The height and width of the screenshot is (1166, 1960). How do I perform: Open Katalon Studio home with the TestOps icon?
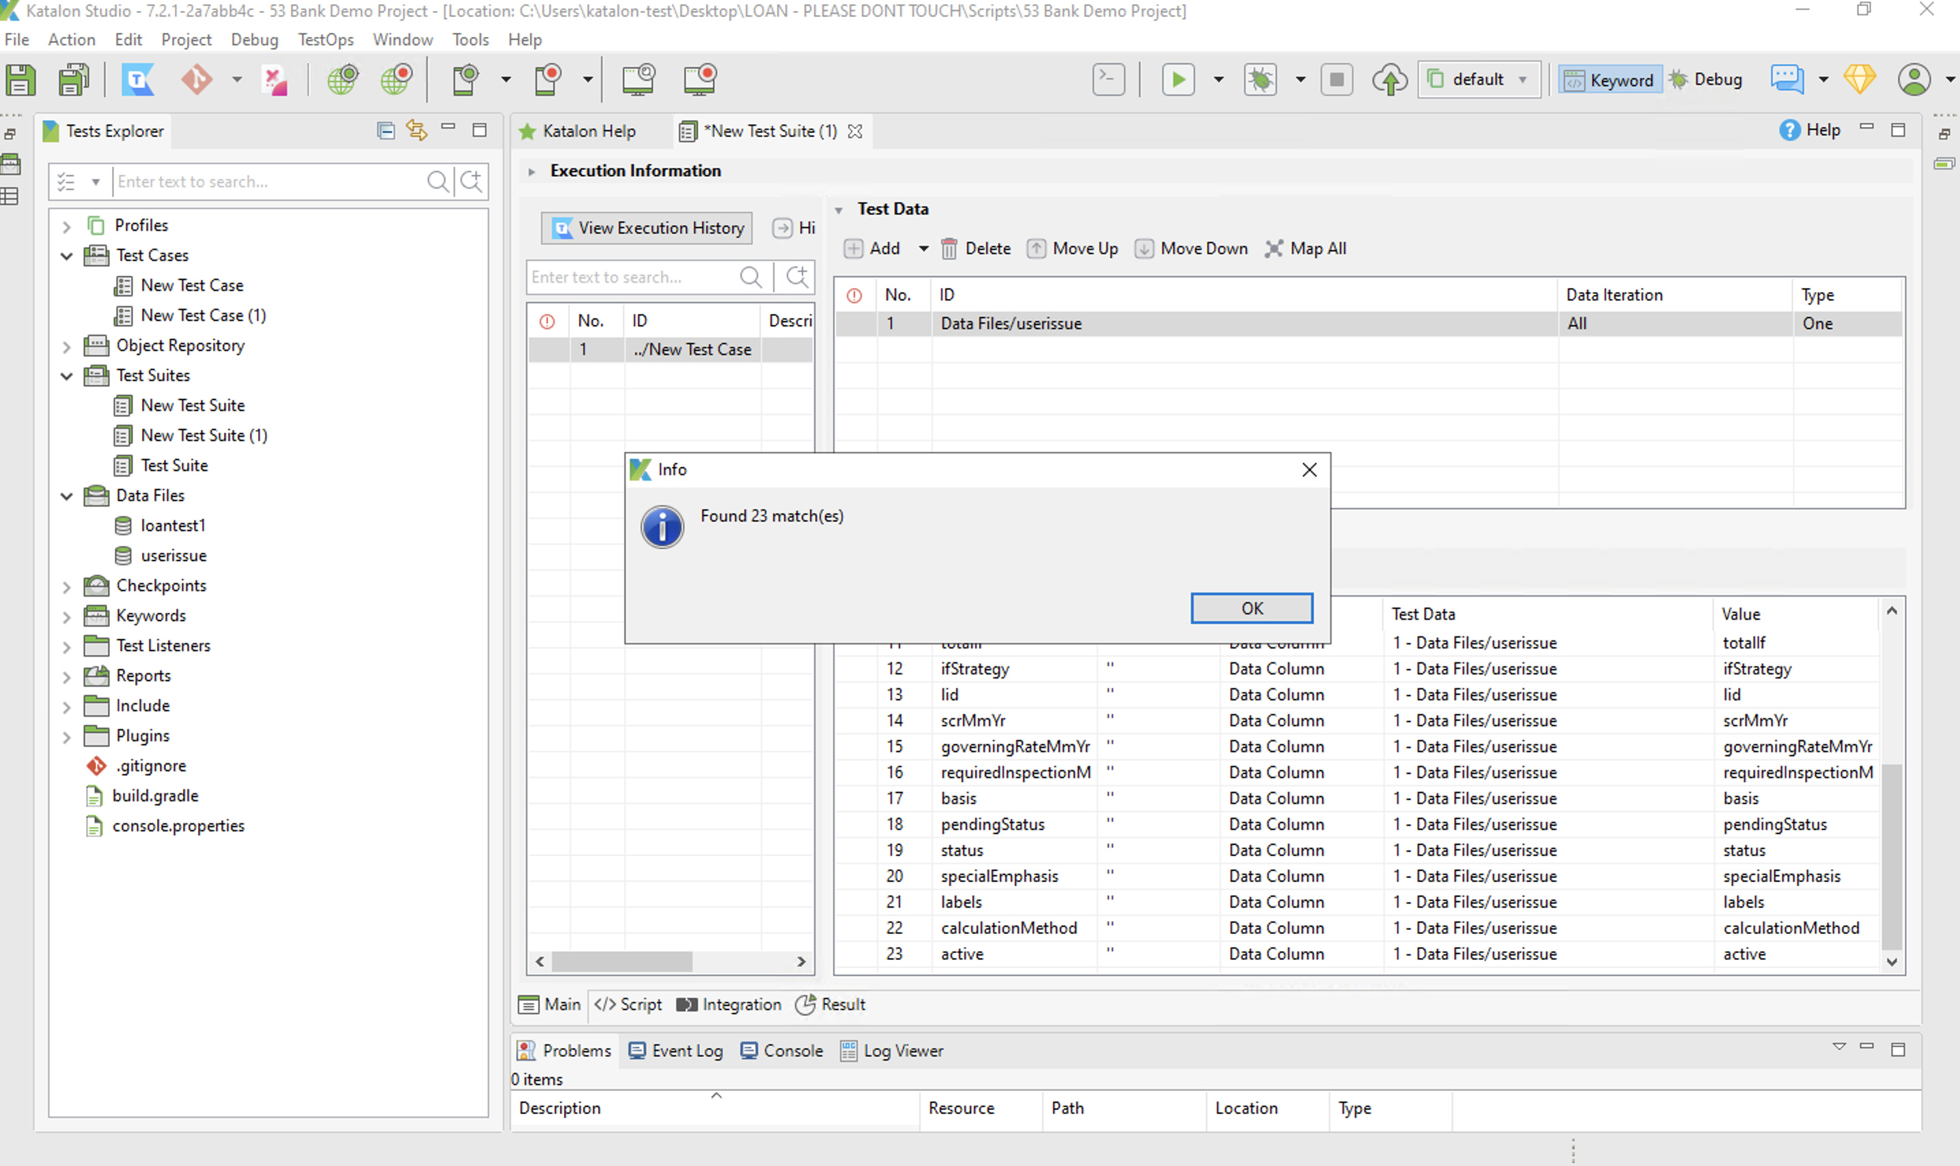coord(137,79)
